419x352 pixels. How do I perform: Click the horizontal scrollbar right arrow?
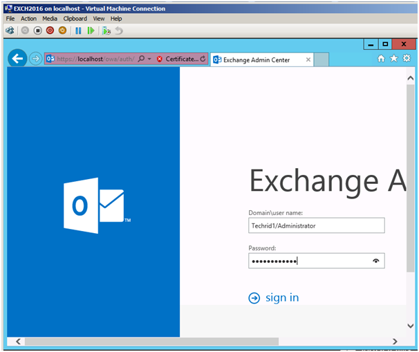(395, 342)
